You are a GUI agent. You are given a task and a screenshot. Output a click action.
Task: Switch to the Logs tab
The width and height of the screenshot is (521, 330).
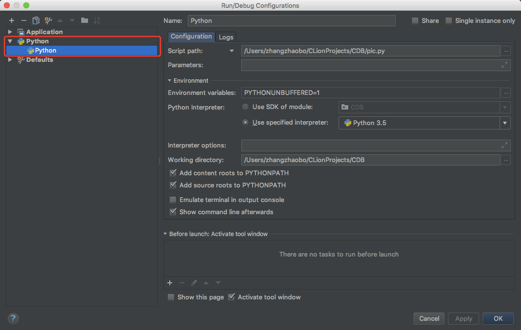(226, 37)
